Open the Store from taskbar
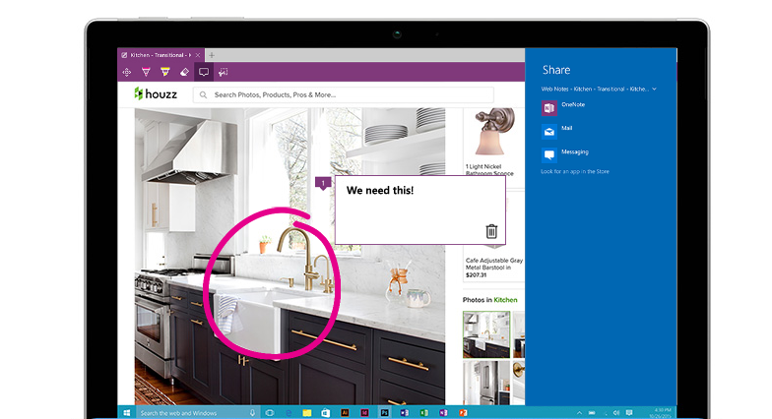This screenshot has height=419, width=772. coord(325,413)
